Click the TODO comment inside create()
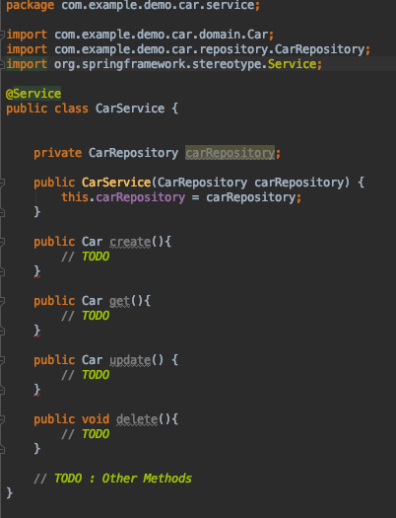This screenshot has height=518, width=396. (85, 257)
